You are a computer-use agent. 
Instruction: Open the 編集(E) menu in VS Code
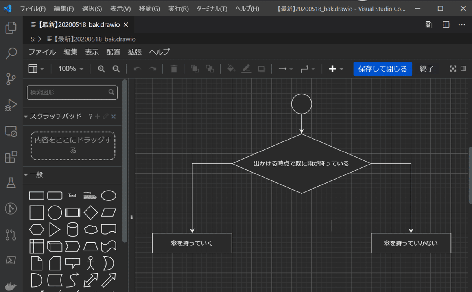coord(64,9)
